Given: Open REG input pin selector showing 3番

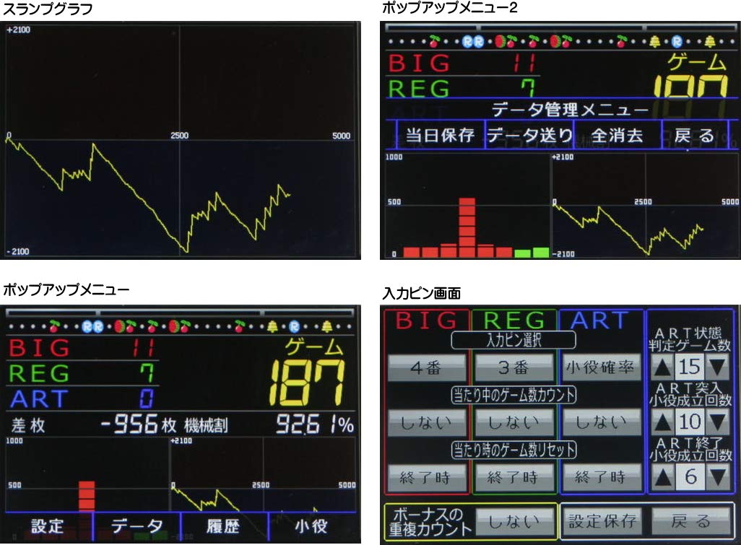Looking at the screenshot, I should click(513, 368).
